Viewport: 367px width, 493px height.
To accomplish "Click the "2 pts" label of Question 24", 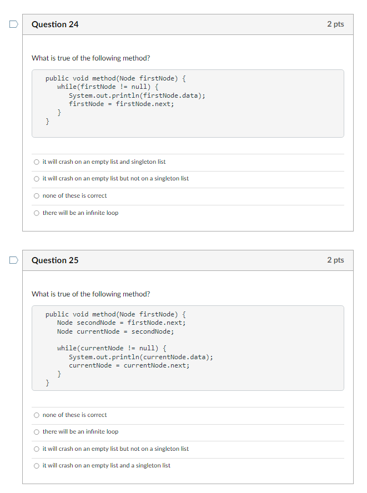I will (x=335, y=24).
